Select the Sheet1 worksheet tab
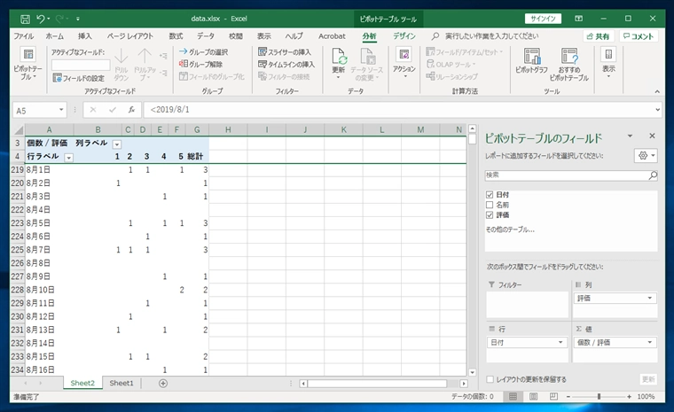The height and width of the screenshot is (412, 674). tap(121, 383)
